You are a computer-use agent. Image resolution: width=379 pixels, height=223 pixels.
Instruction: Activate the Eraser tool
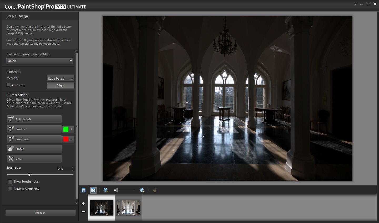[x=34, y=149]
